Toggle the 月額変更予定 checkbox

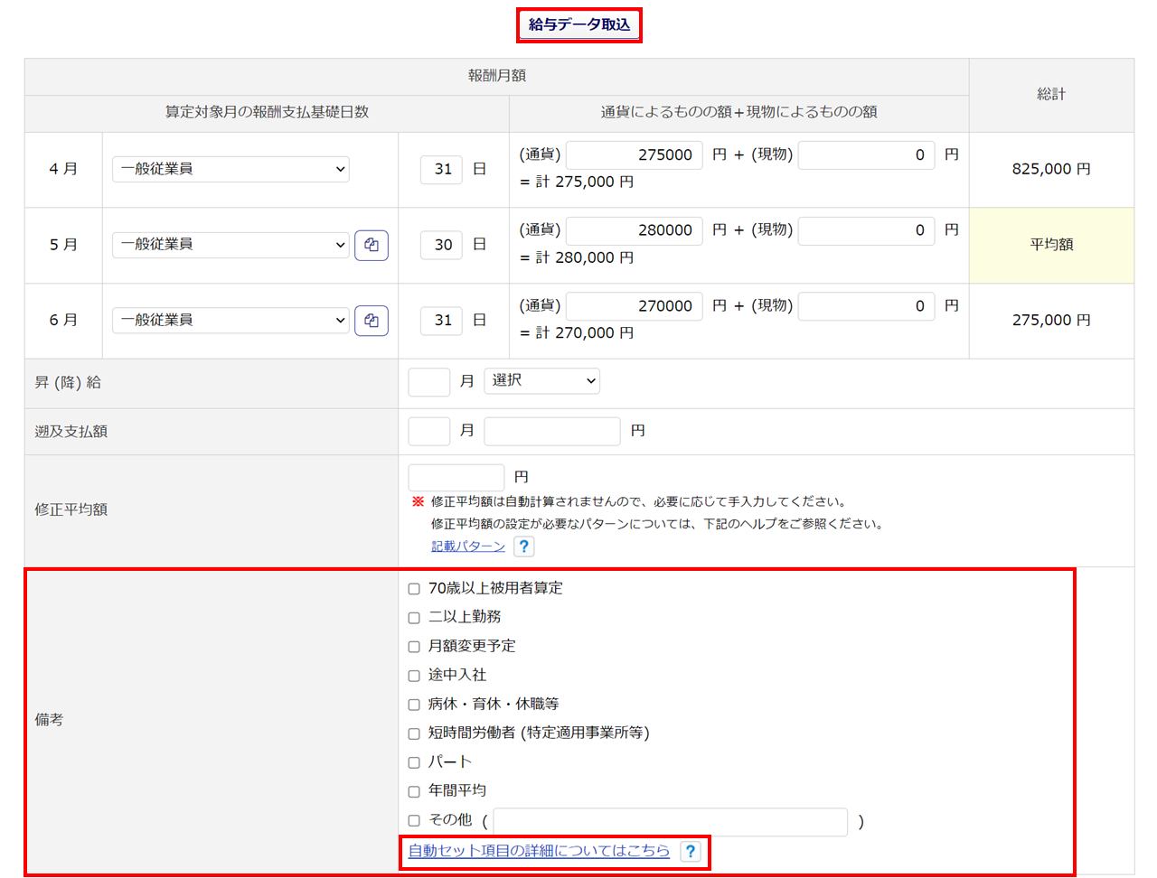click(x=414, y=647)
